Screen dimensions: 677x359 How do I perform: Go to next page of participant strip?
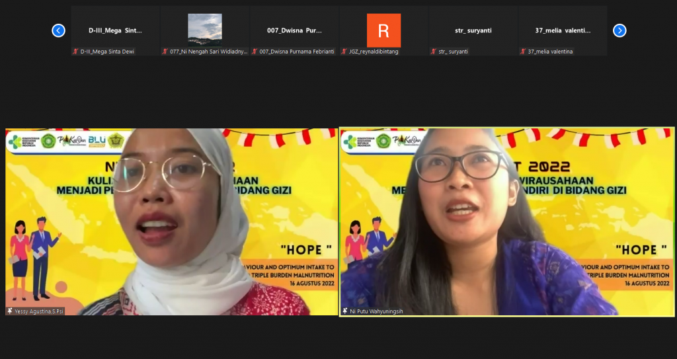click(x=619, y=30)
